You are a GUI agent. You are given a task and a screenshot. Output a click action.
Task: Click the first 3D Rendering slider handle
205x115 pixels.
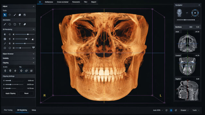(x=28, y=34)
